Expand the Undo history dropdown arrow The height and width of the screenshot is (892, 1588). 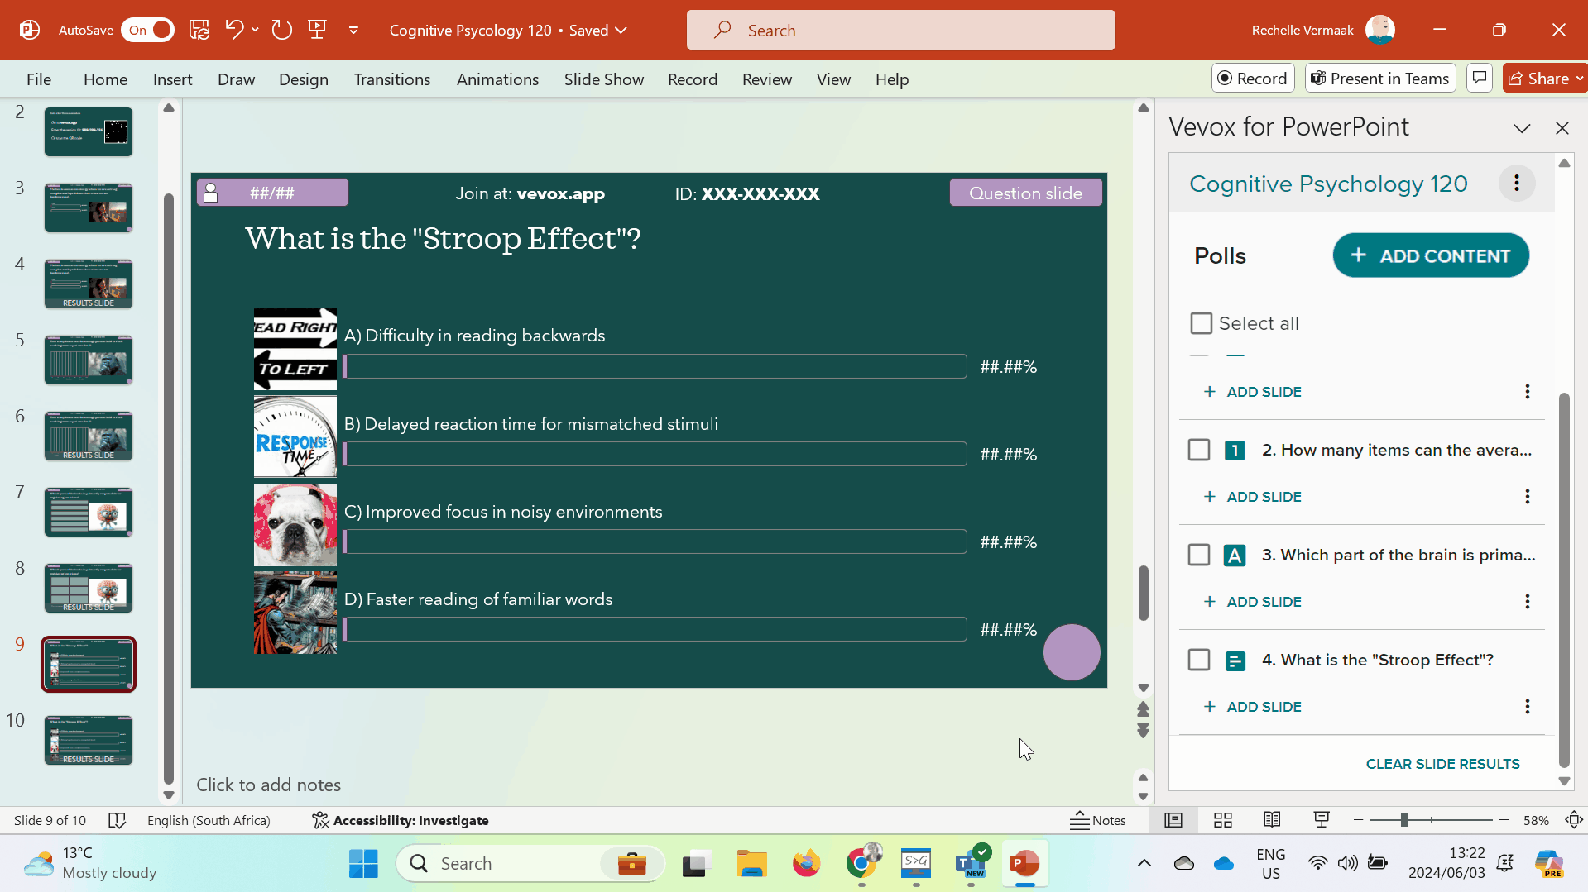point(255,30)
